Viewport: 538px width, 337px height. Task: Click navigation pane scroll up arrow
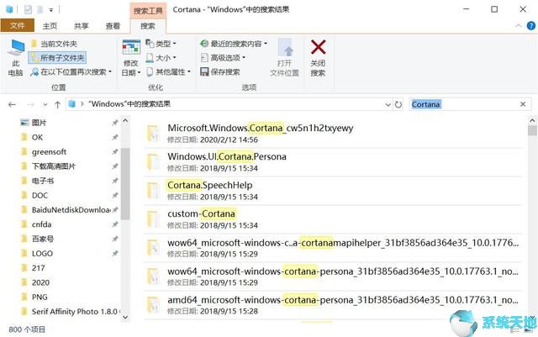[x=125, y=121]
